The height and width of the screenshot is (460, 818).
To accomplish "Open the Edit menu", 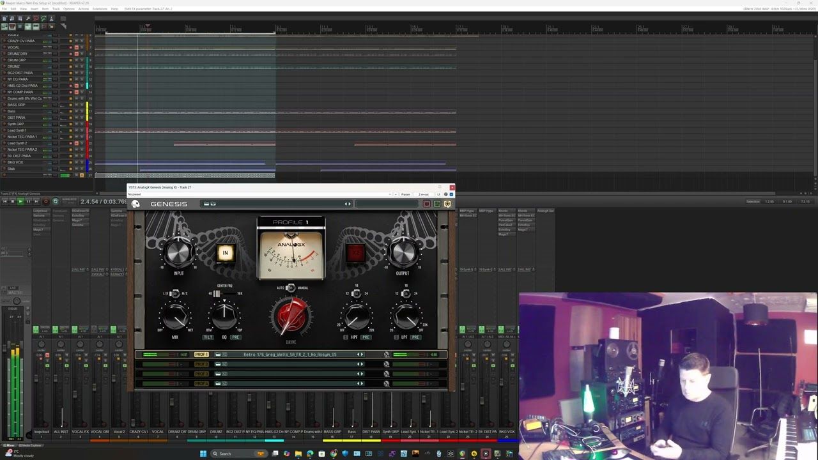I will pos(13,9).
